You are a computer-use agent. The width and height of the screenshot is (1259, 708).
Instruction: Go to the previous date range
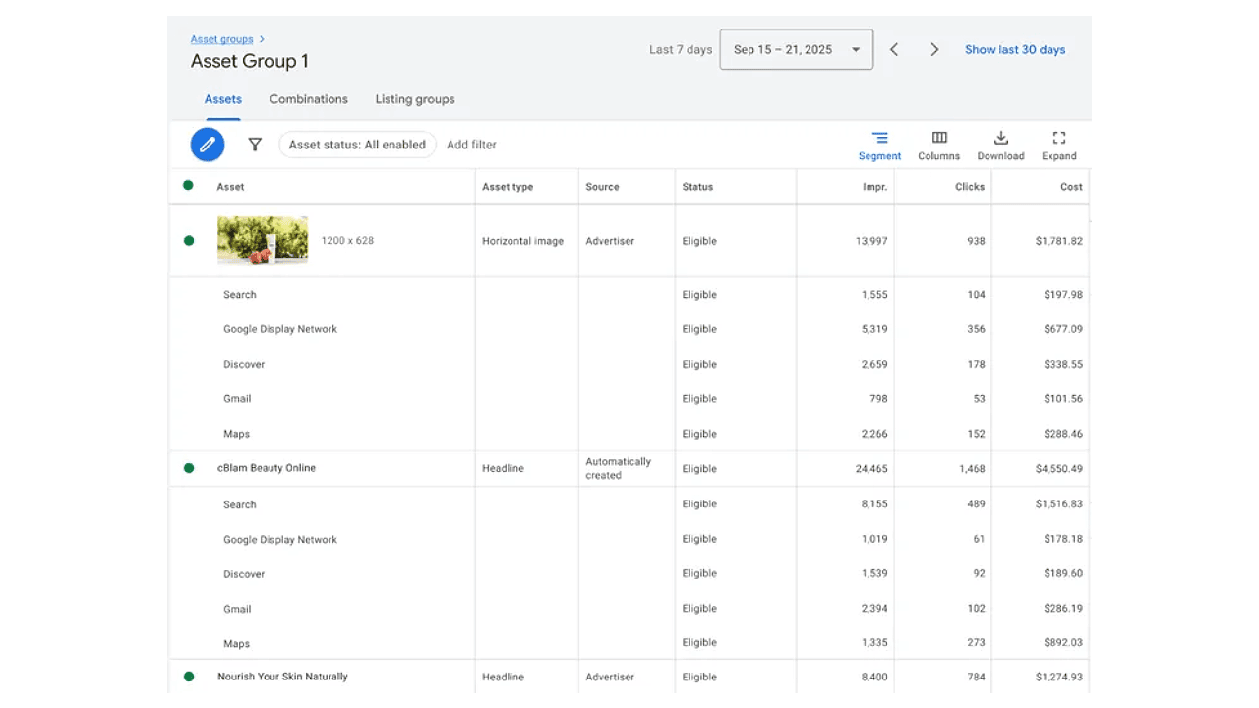click(x=894, y=50)
